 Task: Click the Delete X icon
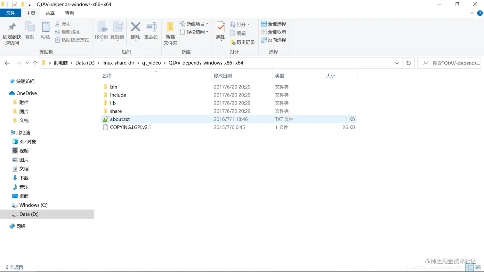(x=135, y=27)
